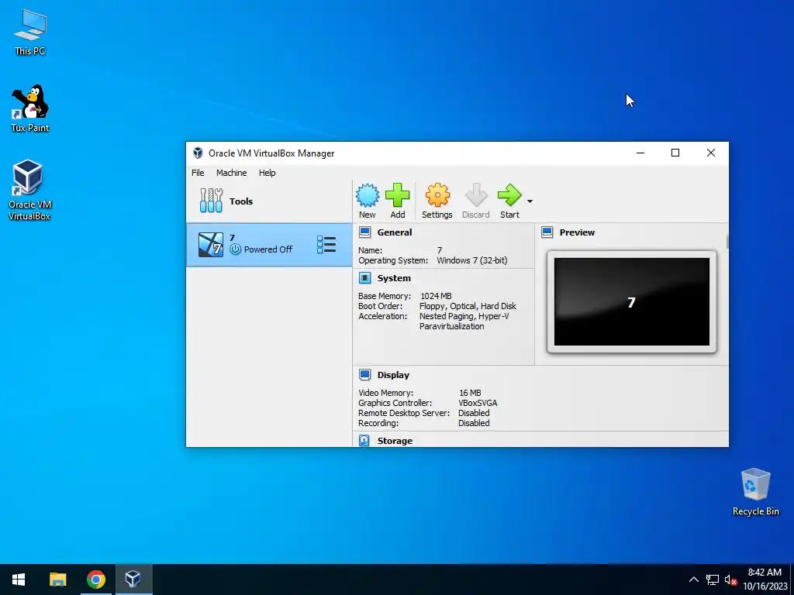The image size is (794, 595).
Task: Open the General settings header link
Action: point(395,232)
